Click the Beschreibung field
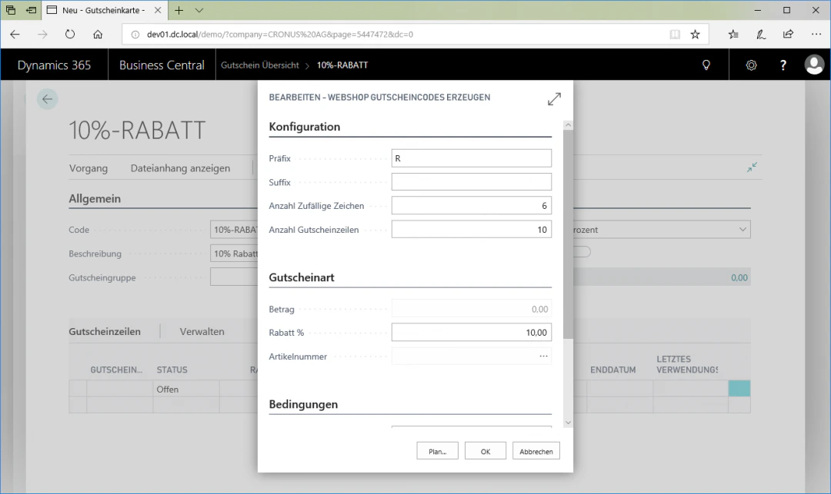The height and width of the screenshot is (494, 831). pos(234,254)
